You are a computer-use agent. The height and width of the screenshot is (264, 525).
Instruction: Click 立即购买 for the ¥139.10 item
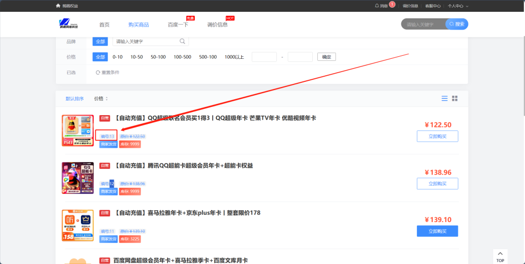(x=437, y=231)
